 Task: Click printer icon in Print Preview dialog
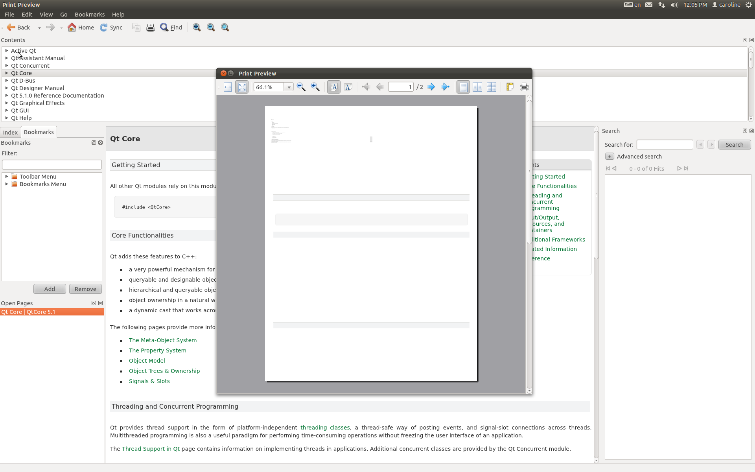click(524, 87)
